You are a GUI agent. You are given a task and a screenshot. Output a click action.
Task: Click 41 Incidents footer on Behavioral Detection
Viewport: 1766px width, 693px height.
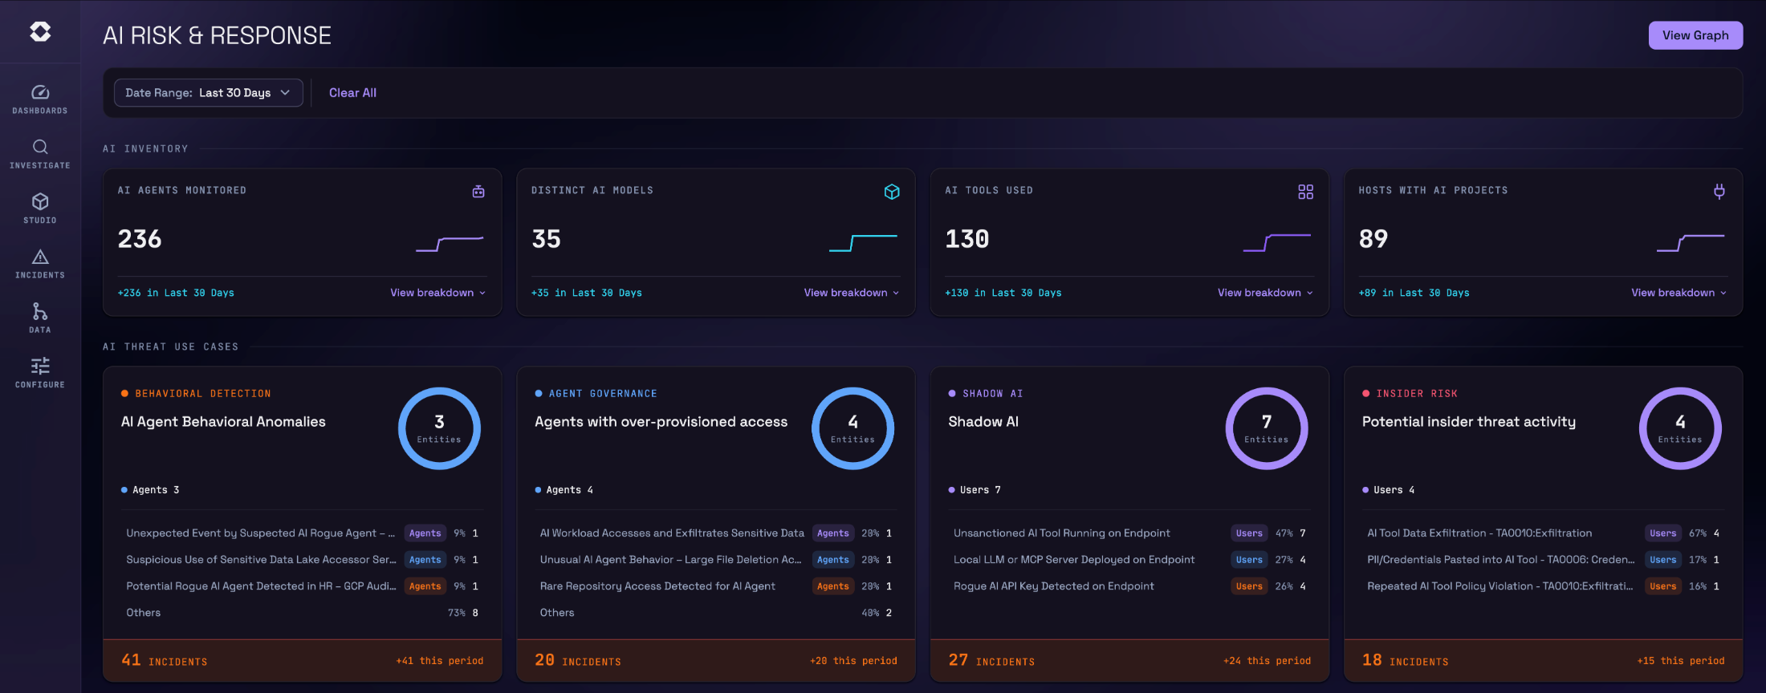[303, 661]
